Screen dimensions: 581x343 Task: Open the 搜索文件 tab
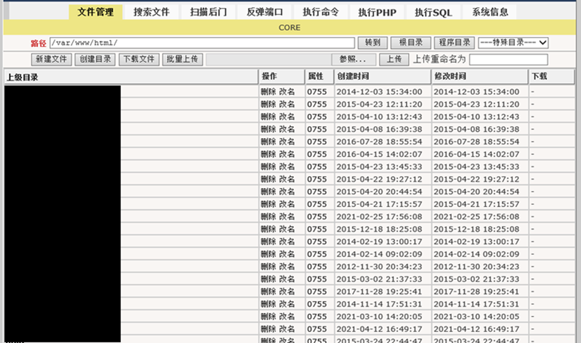[152, 12]
